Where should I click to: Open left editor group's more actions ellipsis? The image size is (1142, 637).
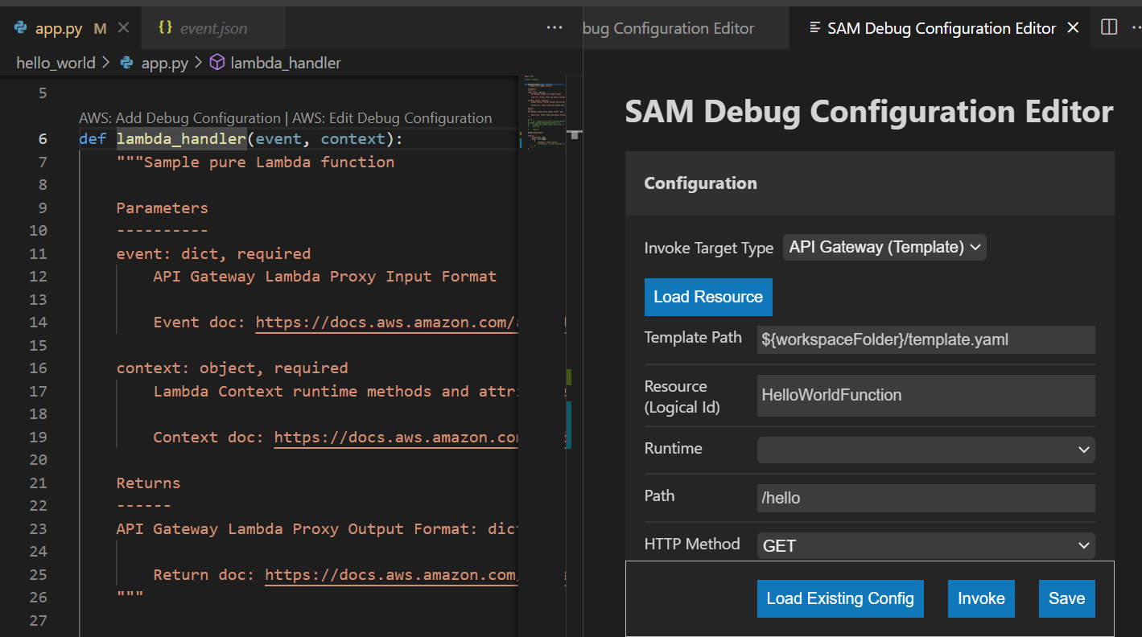click(x=555, y=27)
